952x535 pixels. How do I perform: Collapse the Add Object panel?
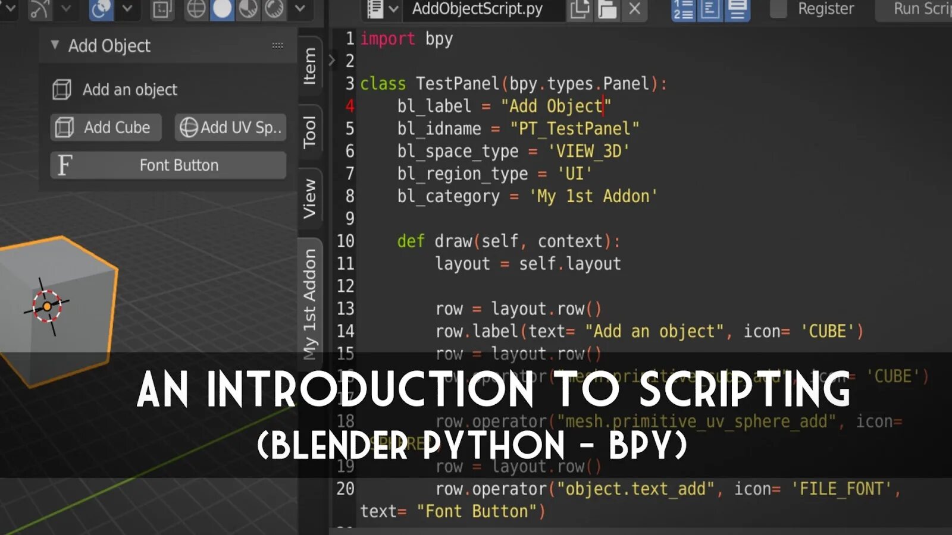55,45
